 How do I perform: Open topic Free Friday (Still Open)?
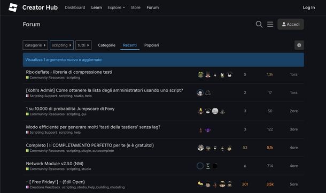click(55, 182)
